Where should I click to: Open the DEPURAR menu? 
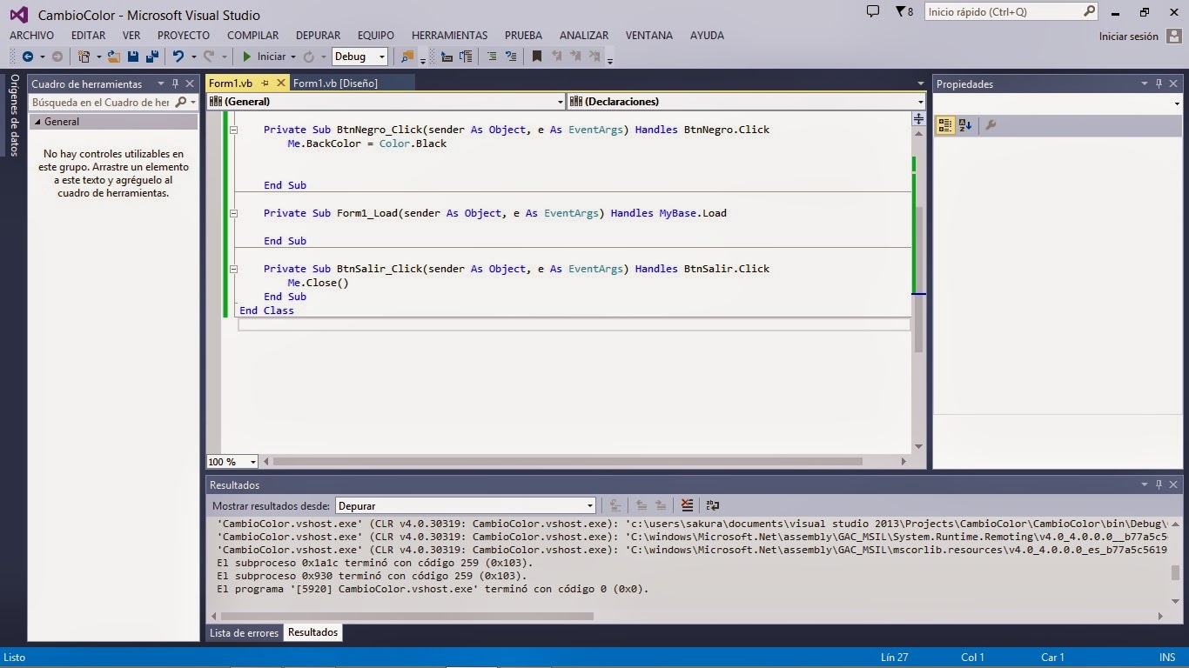tap(318, 35)
